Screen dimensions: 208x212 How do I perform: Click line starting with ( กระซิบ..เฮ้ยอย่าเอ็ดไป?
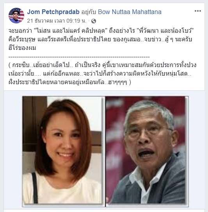102,65
